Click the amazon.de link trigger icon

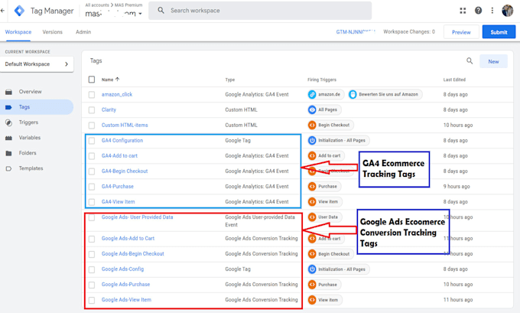click(x=312, y=94)
